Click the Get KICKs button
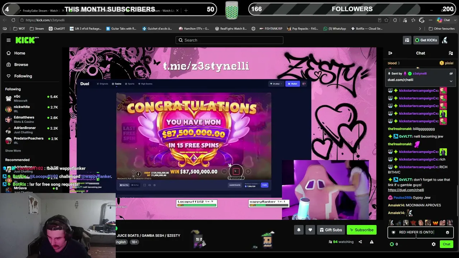The height and width of the screenshot is (258, 459). pos(426,40)
